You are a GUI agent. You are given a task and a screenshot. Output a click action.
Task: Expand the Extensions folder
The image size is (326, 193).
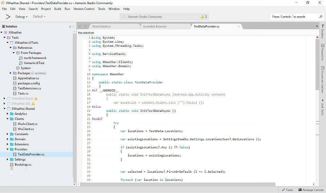[x=7, y=144]
